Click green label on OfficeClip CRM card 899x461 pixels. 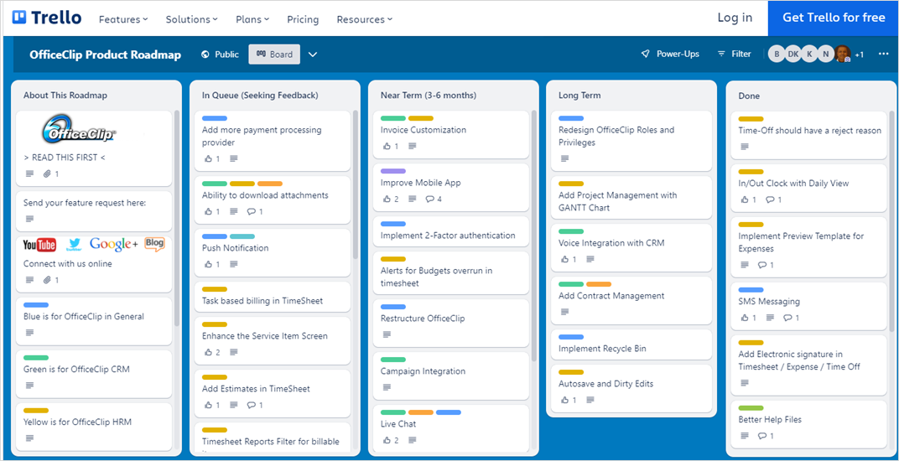[35, 358]
